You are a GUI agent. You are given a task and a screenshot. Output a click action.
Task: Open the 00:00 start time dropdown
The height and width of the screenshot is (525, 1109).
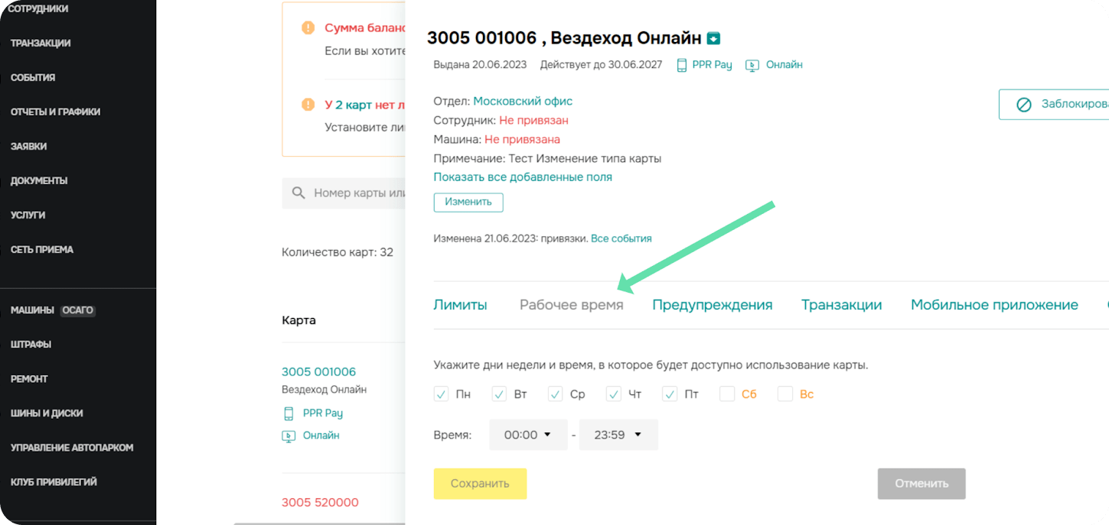point(528,435)
